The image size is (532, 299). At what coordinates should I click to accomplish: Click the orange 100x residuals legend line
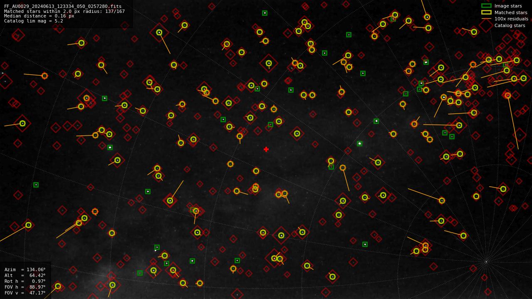click(x=486, y=19)
